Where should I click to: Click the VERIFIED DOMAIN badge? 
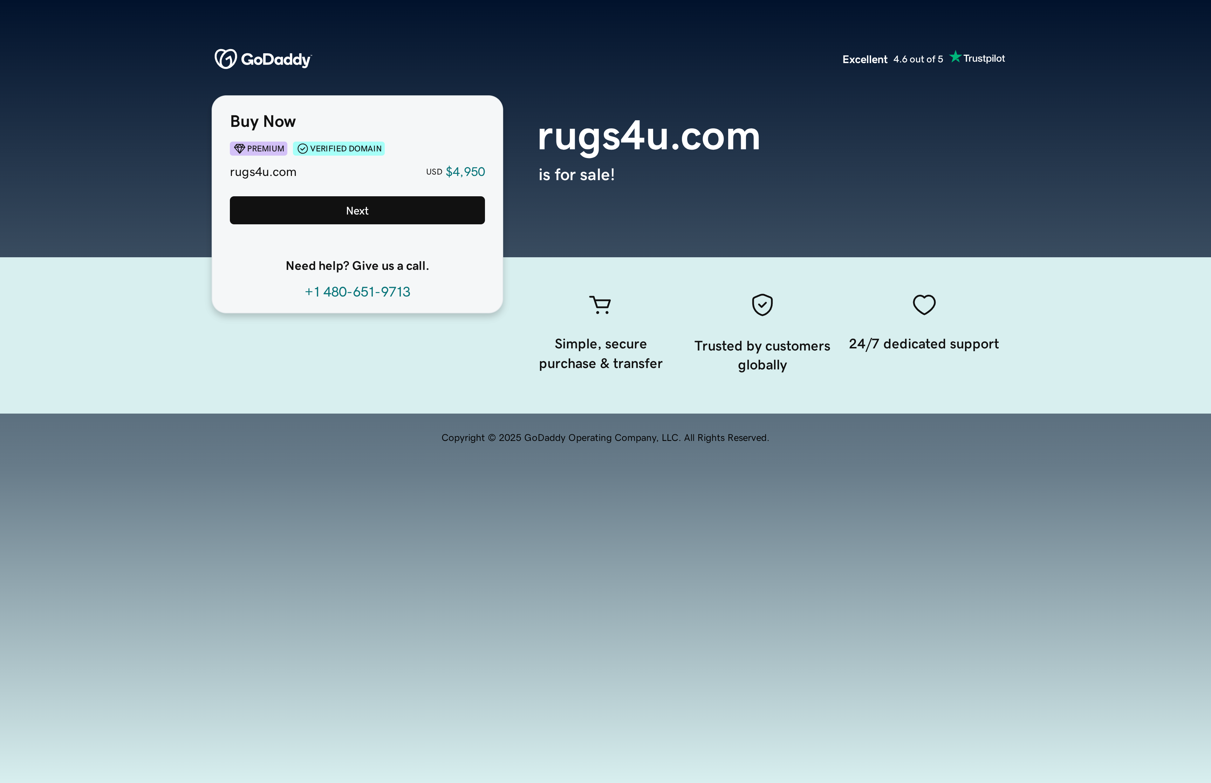click(x=338, y=149)
